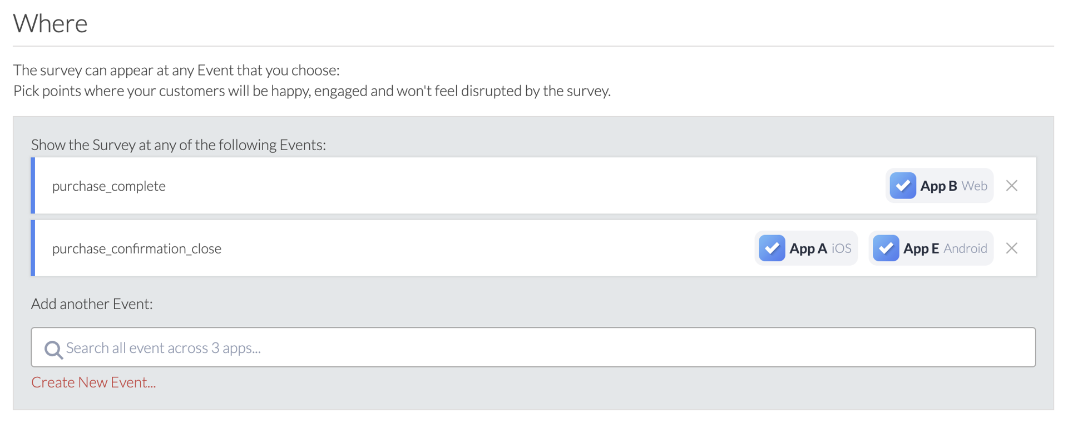Delete the purchase_confirmation_close event via X icon
This screenshot has width=1068, height=423.
[1011, 248]
